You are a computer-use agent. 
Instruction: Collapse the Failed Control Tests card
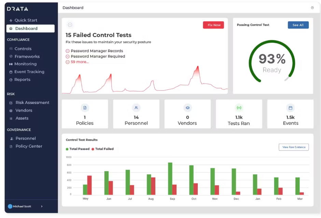pos(70,25)
